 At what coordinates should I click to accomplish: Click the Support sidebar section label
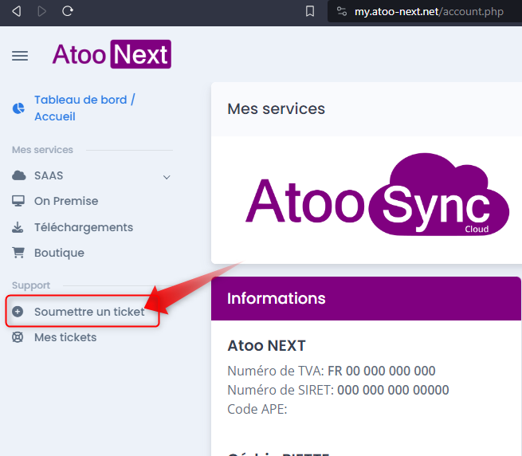[x=31, y=285]
